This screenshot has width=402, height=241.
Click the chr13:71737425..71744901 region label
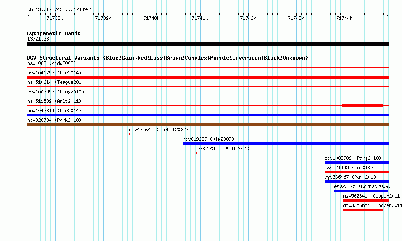point(60,10)
